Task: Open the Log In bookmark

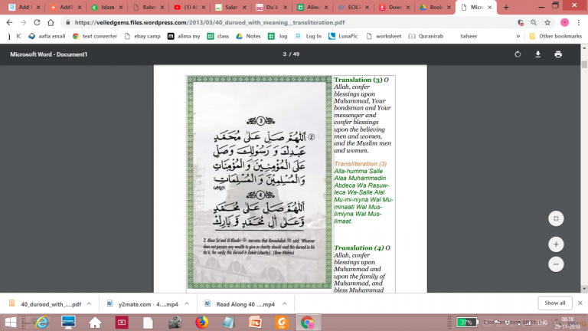Action: click(x=309, y=36)
